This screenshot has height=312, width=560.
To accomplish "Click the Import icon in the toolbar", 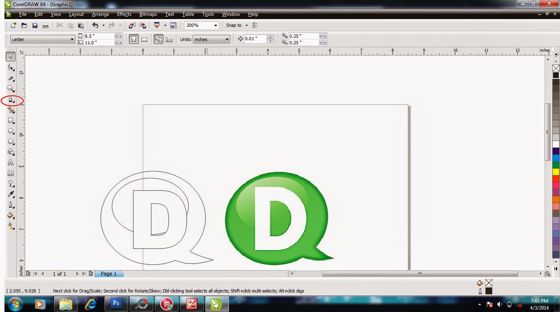I will pyautogui.click(x=132, y=25).
